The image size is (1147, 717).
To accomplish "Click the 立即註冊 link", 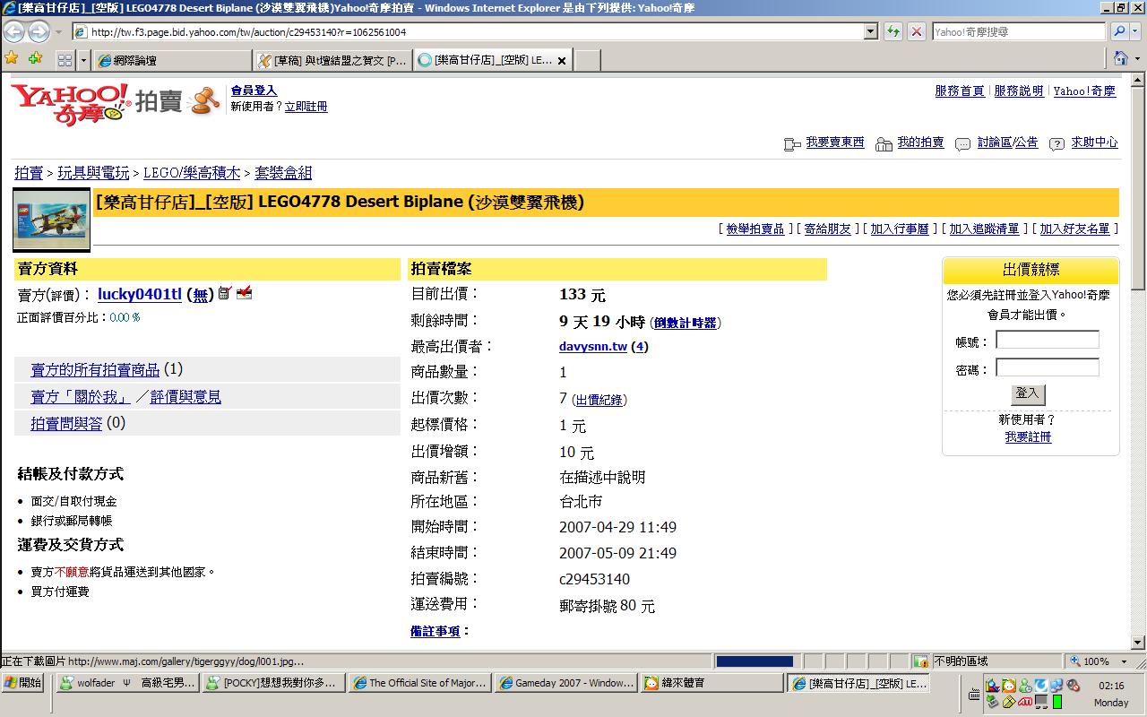I will point(306,107).
